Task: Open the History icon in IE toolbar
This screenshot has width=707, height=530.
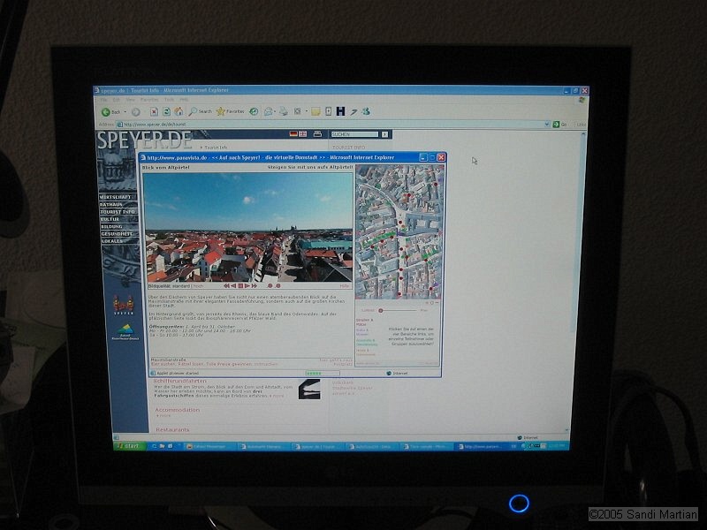Action: [x=254, y=111]
